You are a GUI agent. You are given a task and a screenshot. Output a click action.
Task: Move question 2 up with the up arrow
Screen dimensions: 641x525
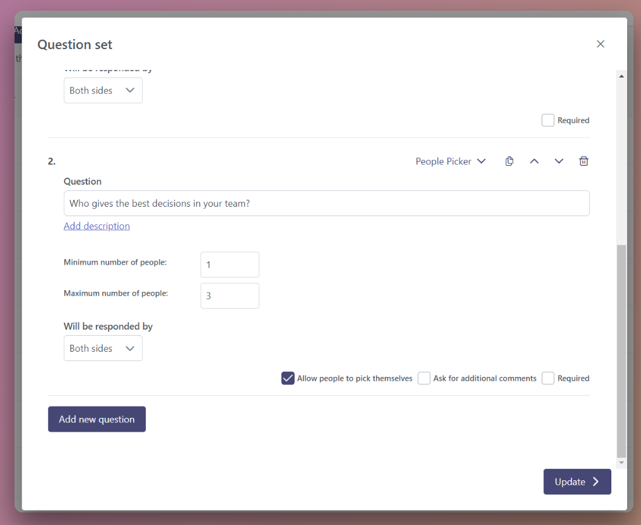(x=534, y=161)
